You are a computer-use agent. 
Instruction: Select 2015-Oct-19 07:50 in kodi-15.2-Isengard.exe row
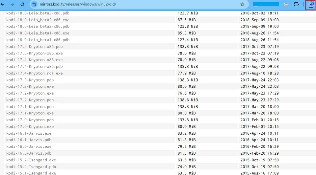[260, 160]
